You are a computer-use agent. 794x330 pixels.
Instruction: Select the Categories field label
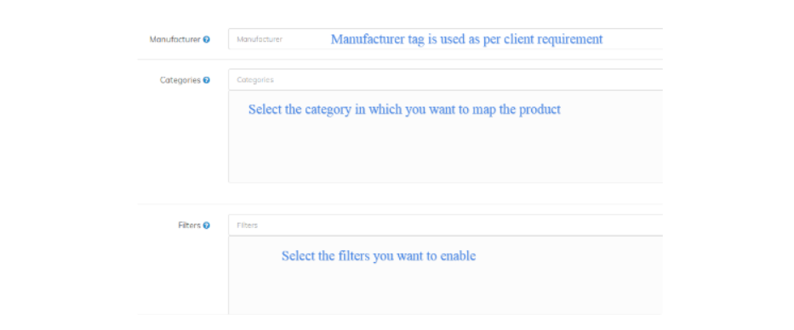coord(180,80)
